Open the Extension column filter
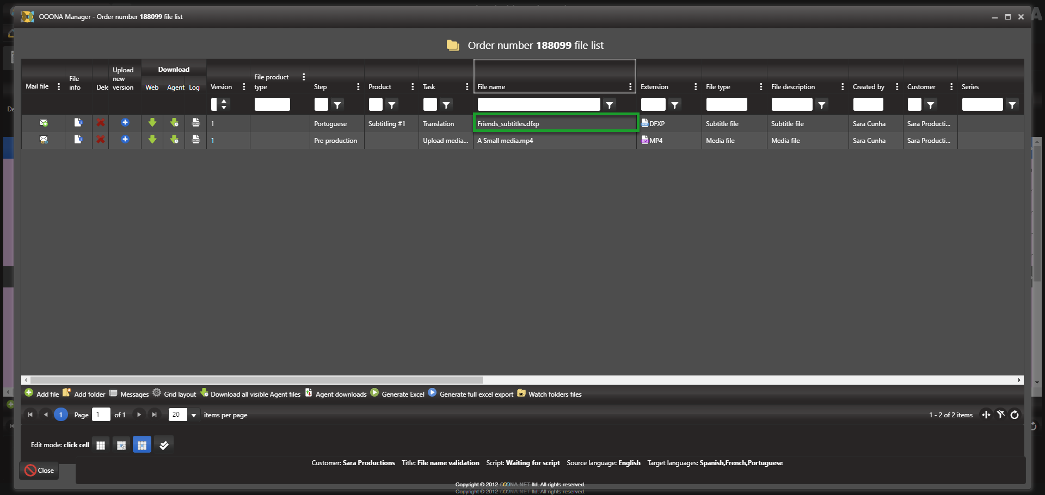Viewport: 1045px width, 495px height. point(675,105)
